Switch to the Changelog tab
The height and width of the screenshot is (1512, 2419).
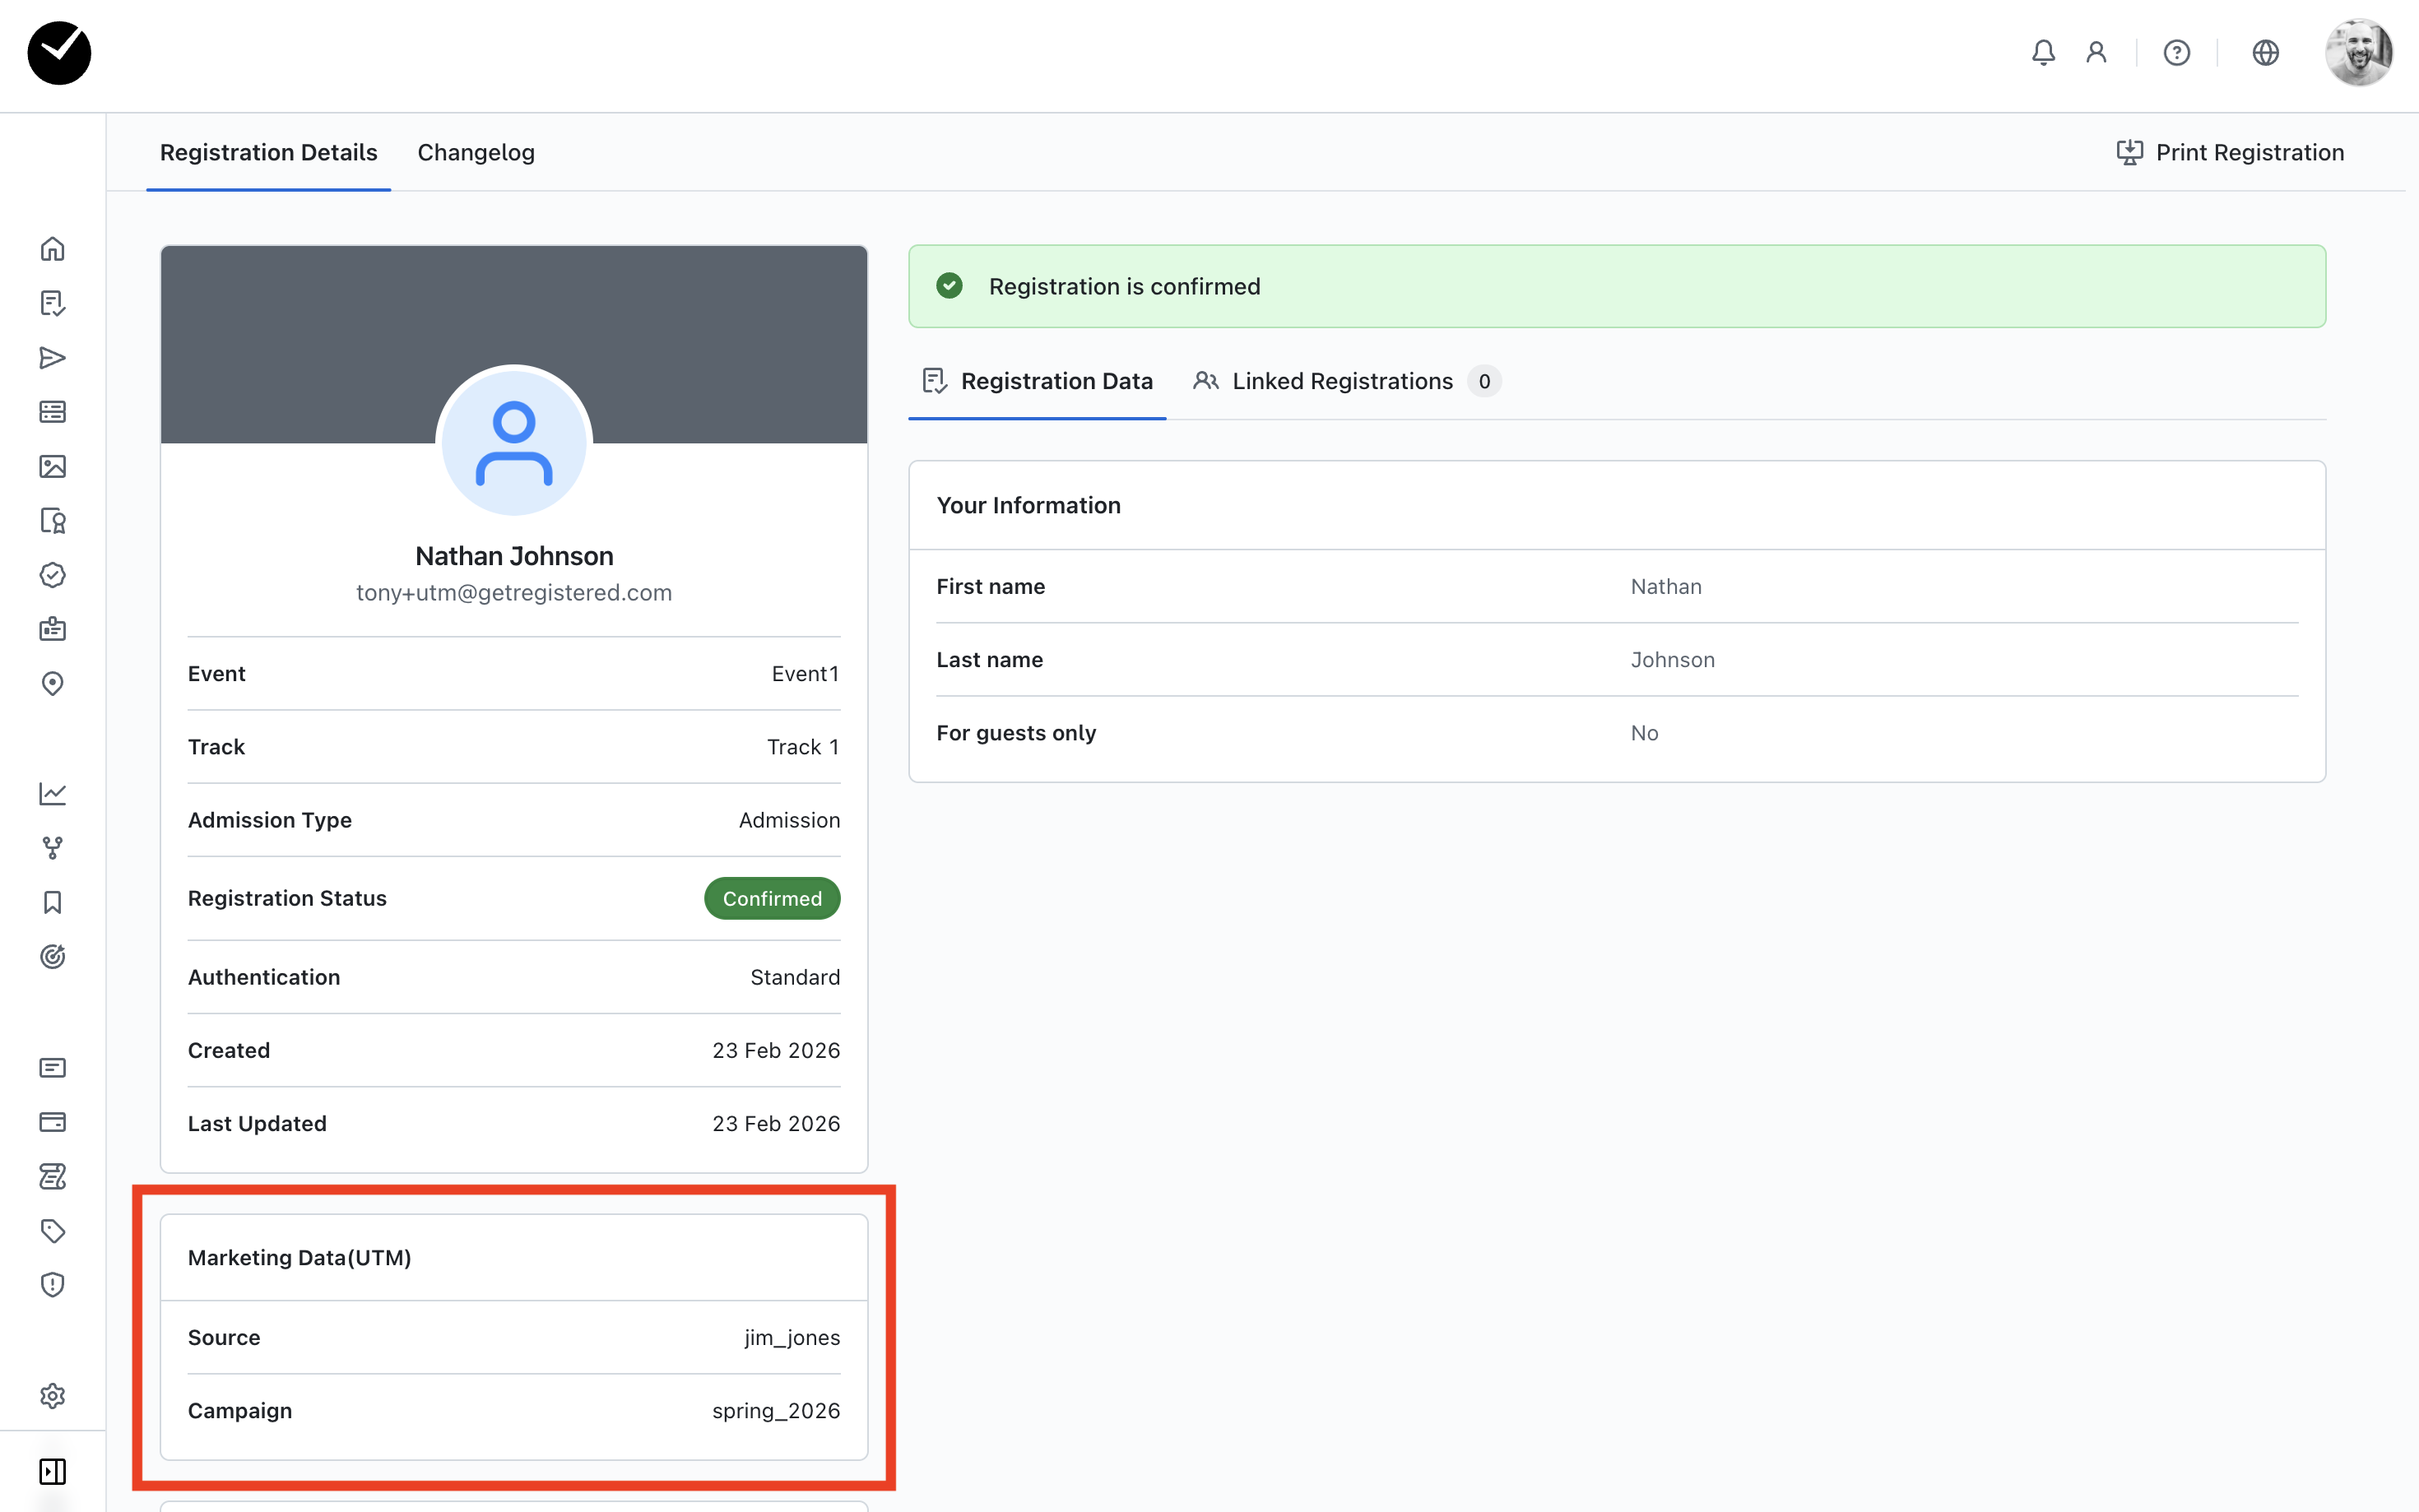pyautogui.click(x=476, y=152)
